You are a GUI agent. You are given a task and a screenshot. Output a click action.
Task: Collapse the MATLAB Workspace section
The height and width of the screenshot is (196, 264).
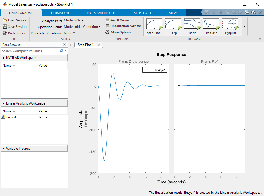pos(4,57)
